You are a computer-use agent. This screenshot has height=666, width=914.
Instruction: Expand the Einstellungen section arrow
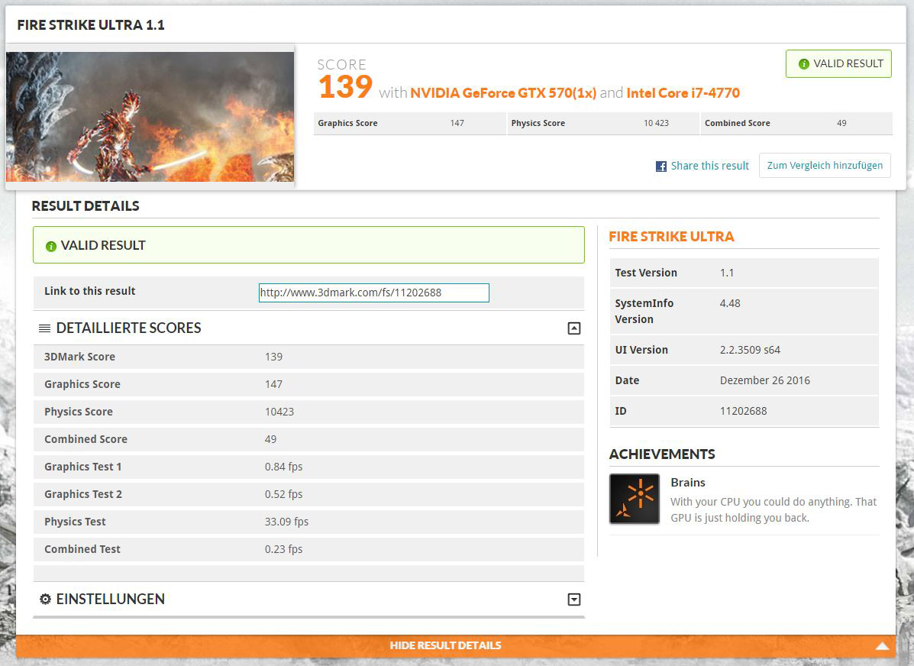(574, 600)
